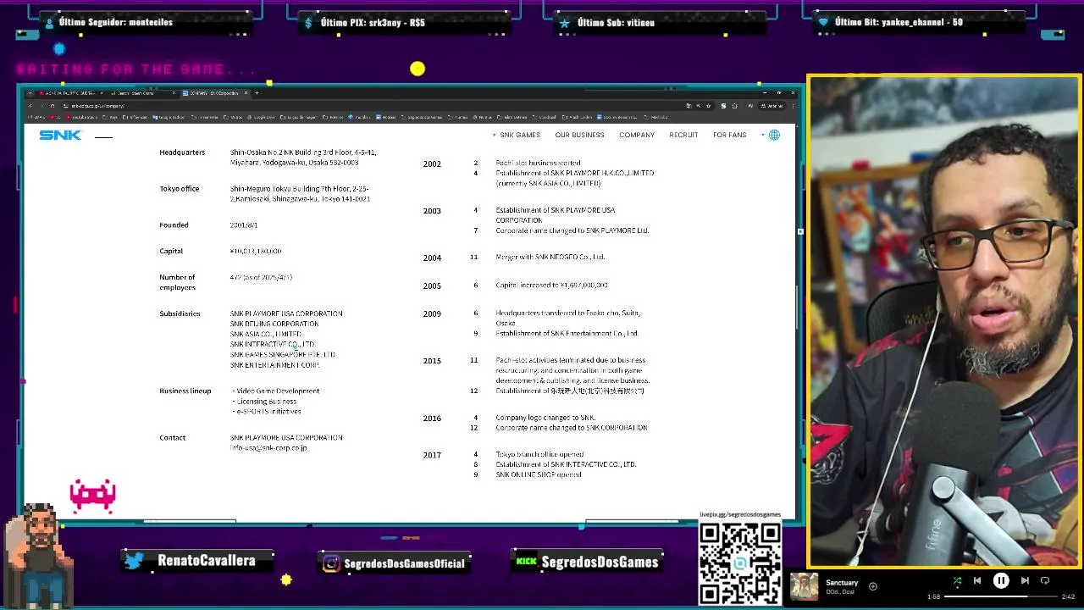
Task: Click the Tokyo branch office opened entry
Action: point(539,454)
